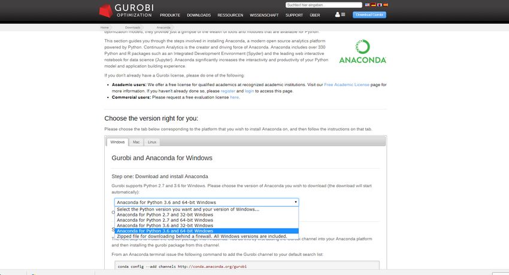Collapse the Anaconda version dropdown box
The width and height of the screenshot is (509, 275).
point(207,203)
